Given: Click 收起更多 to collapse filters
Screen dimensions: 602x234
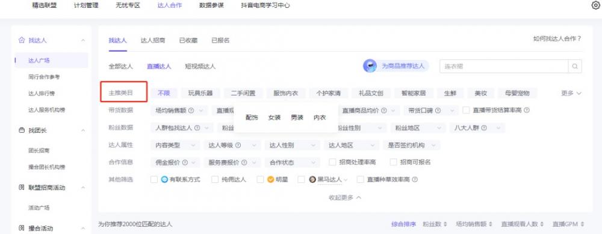Looking at the screenshot, I should [x=345, y=197].
